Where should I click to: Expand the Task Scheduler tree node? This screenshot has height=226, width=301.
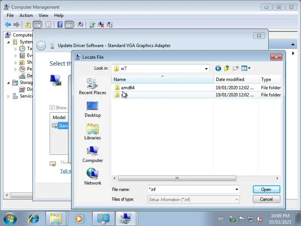(x=15, y=49)
